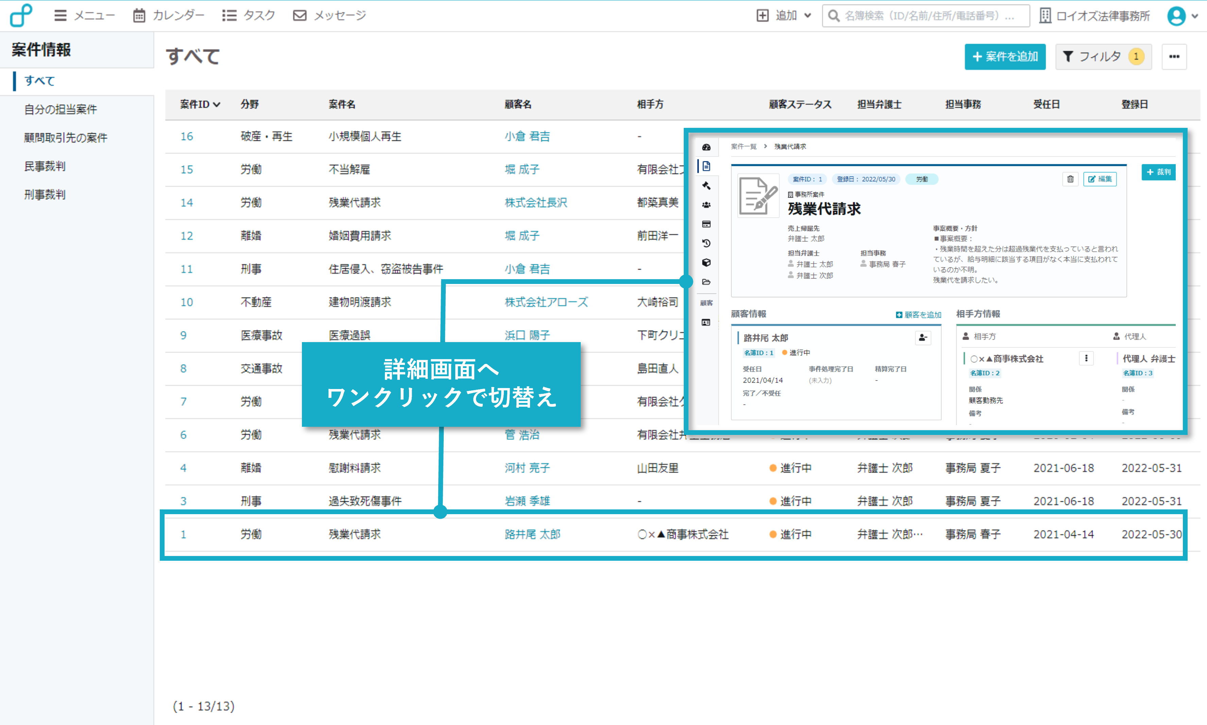Select 自分の担当案件 in the sidebar
1207x725 pixels.
pyautogui.click(x=61, y=109)
